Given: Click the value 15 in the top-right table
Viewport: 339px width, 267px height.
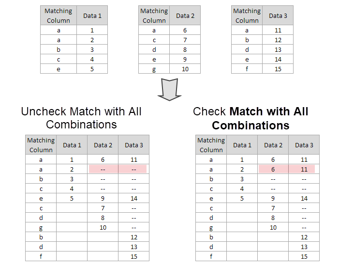Looking at the screenshot, I should [278, 69].
